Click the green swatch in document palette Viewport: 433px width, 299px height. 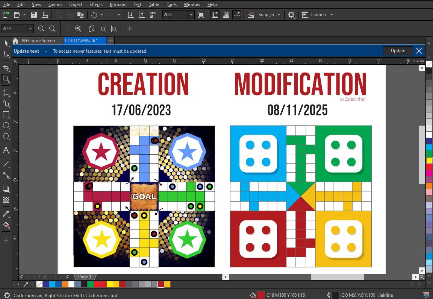pos(90,284)
